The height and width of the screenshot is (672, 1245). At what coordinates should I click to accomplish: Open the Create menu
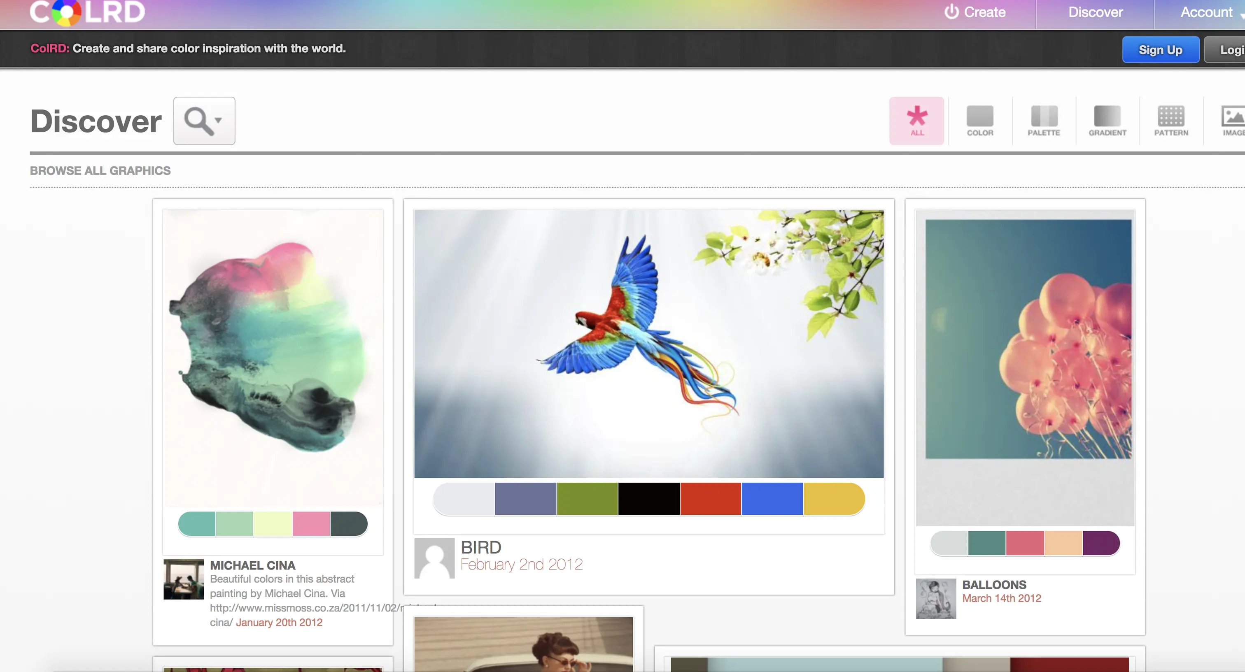tap(975, 13)
